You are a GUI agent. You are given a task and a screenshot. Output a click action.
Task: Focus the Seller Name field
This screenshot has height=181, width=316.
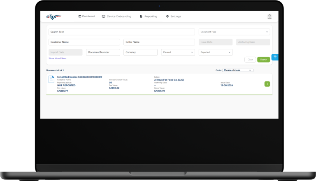click(159, 42)
